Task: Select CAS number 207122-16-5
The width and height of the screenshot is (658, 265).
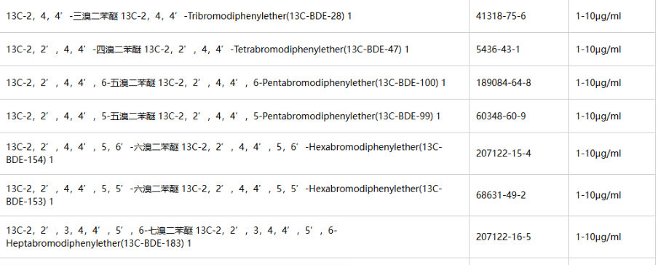Action: click(x=503, y=237)
